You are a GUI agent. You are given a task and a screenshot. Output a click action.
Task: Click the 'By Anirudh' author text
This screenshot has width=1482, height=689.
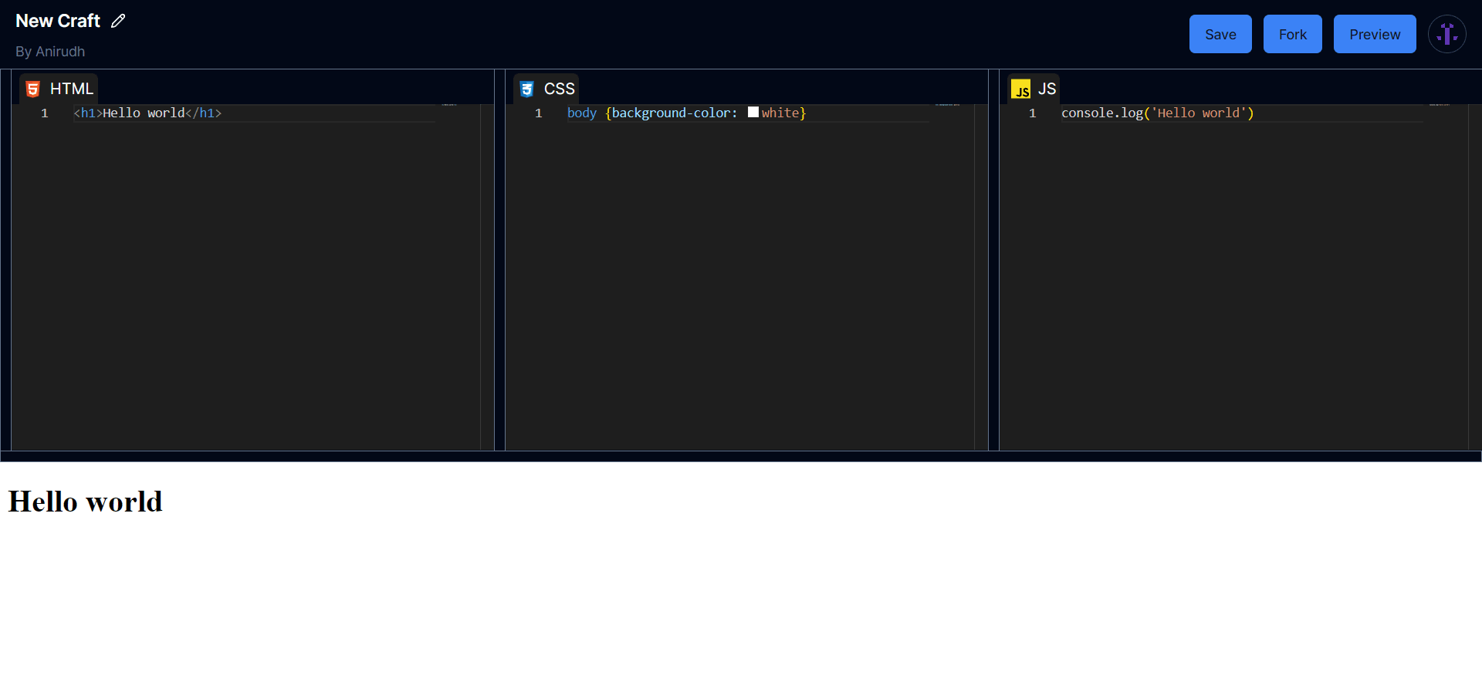50,52
